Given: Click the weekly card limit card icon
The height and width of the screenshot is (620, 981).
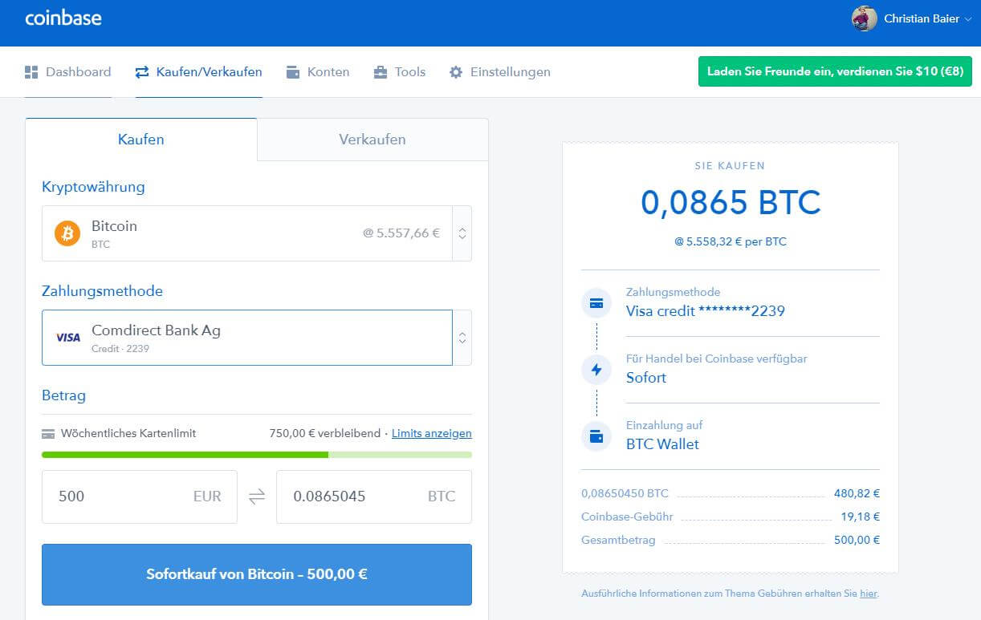Looking at the screenshot, I should pos(48,434).
